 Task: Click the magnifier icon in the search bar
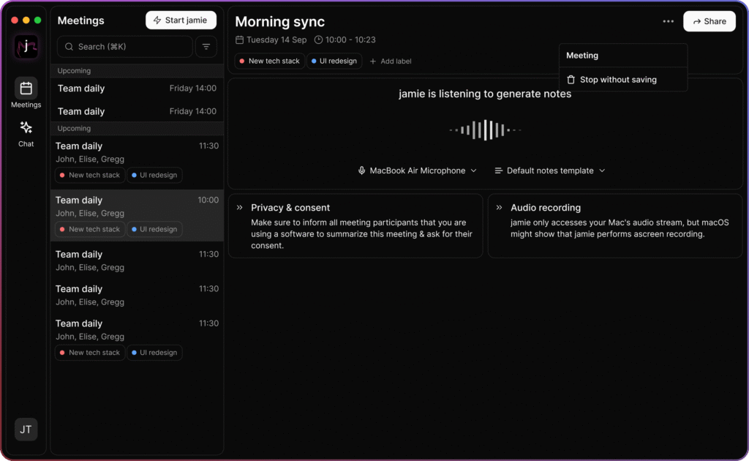coord(68,46)
